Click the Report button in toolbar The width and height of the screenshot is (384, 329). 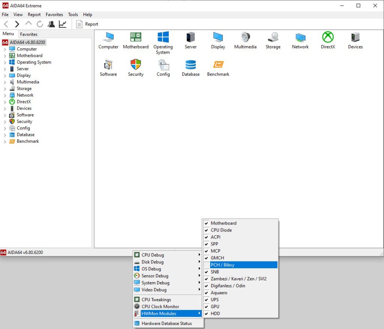click(87, 24)
